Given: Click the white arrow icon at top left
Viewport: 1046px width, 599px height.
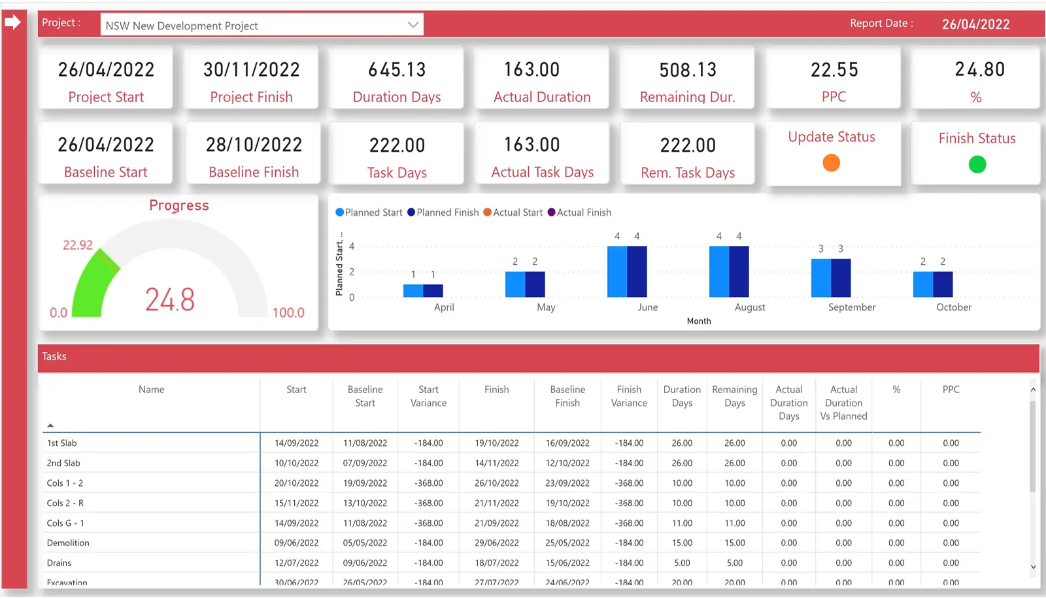Looking at the screenshot, I should [x=12, y=22].
